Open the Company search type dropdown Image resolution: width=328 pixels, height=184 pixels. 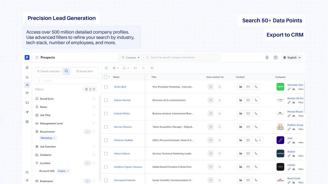(131, 58)
